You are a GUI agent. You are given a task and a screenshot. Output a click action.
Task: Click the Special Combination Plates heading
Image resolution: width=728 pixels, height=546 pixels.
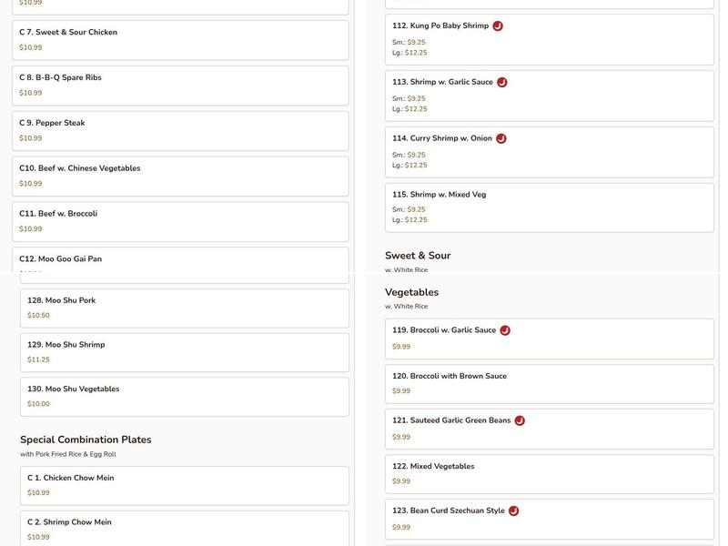pyautogui.click(x=86, y=440)
